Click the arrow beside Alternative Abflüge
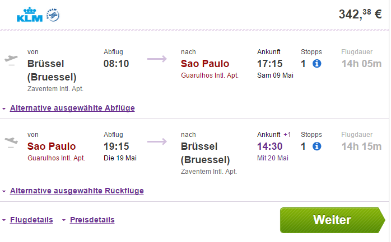The height and width of the screenshot is (242, 391). 4,108
